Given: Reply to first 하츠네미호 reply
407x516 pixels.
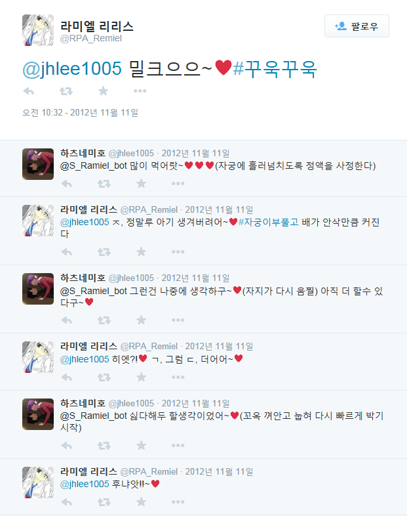Looking at the screenshot, I should click(x=67, y=184).
